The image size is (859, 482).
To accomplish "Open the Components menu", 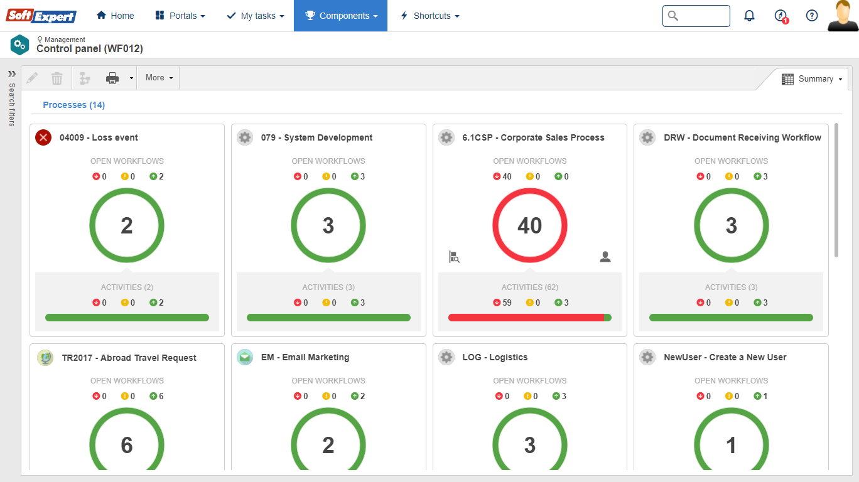I will click(340, 15).
